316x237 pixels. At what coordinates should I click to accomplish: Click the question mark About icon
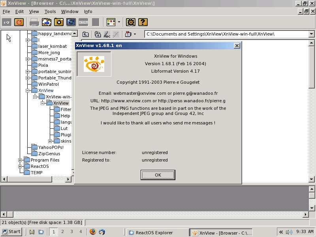pyautogui.click(x=143, y=22)
